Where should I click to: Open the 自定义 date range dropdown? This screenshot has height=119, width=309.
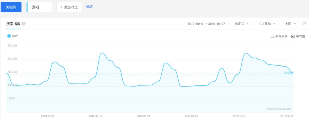tap(241, 24)
